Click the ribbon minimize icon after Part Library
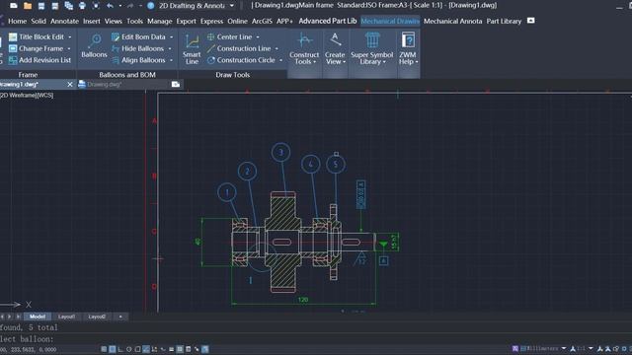Viewport: 632px width, 355px height. tap(531, 21)
